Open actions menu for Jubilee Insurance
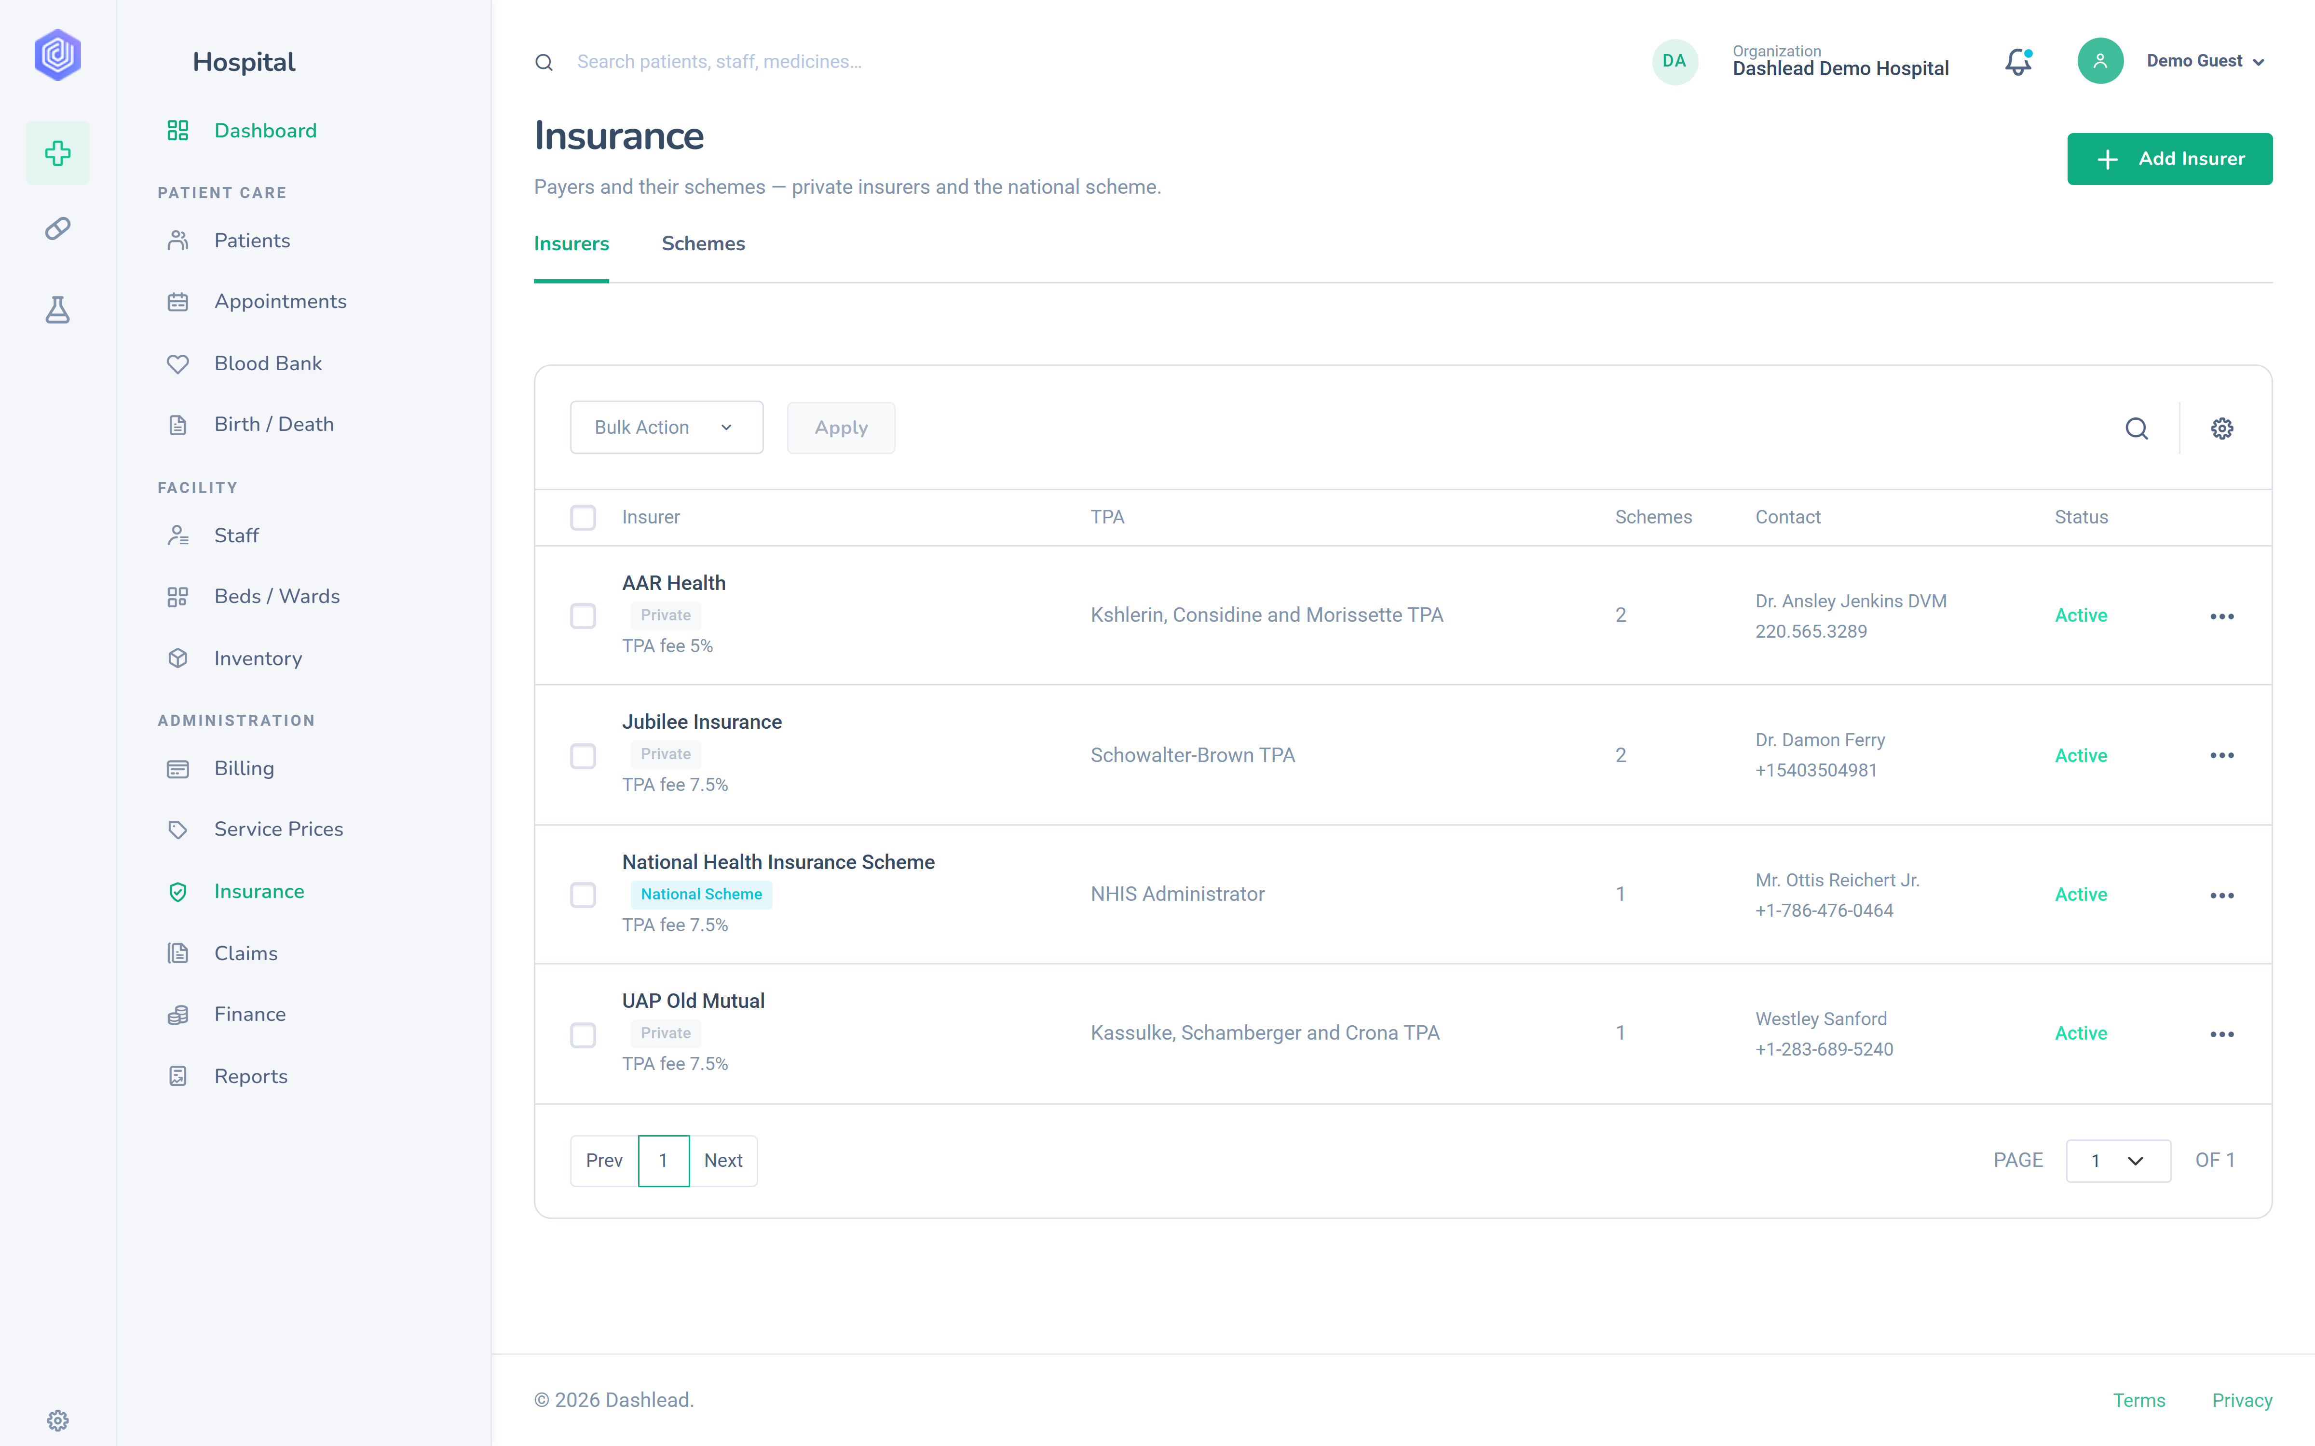The height and width of the screenshot is (1446, 2315). (x=2221, y=755)
